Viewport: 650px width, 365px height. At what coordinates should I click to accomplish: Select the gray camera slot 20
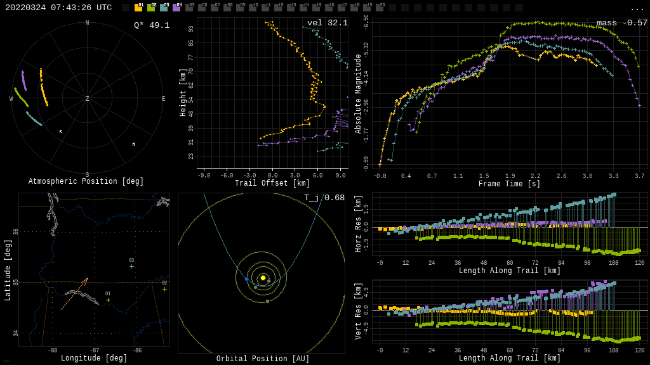coord(380,8)
